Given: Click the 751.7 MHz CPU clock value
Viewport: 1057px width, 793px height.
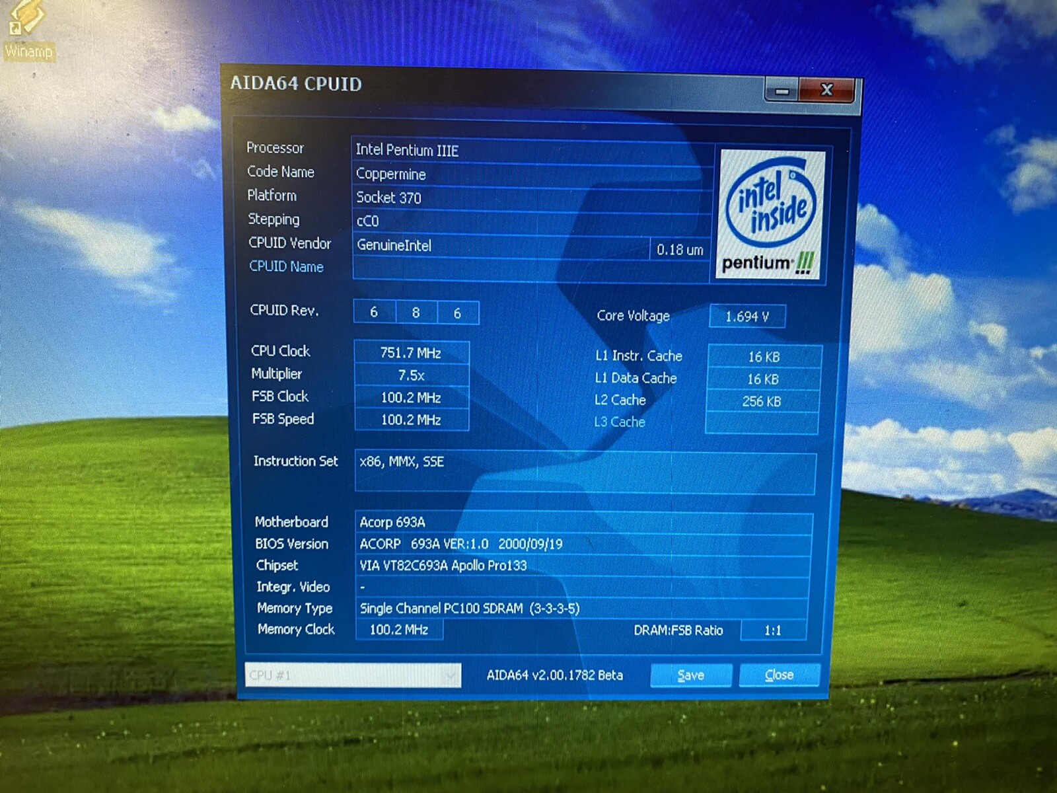Looking at the screenshot, I should coord(411,352).
